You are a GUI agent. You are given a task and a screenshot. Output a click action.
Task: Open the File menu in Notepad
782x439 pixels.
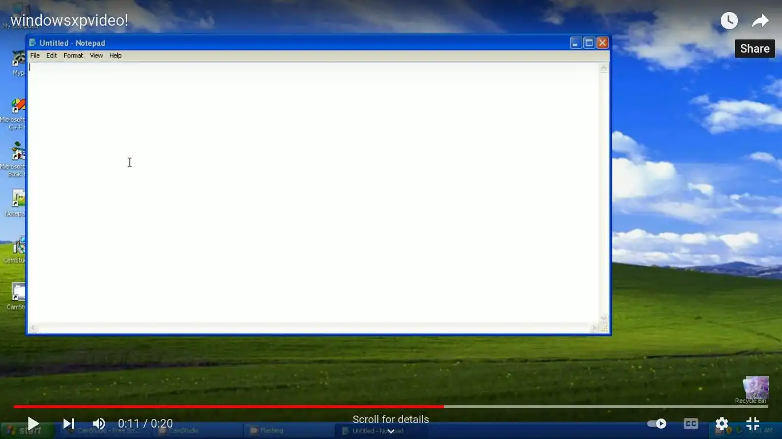35,55
